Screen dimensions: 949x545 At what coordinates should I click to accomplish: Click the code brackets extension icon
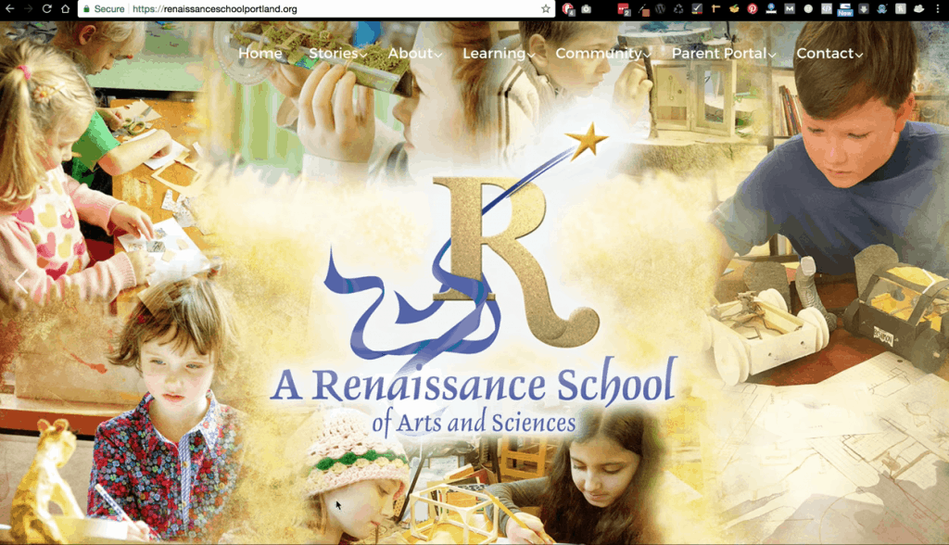point(826,8)
